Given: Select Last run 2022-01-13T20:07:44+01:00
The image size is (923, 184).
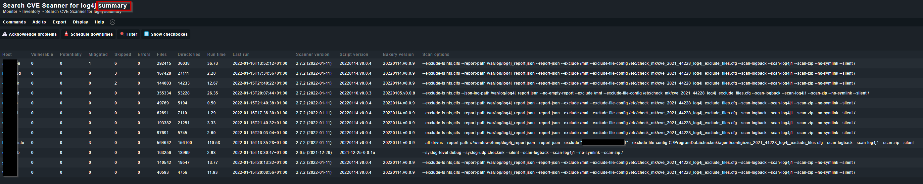Looking at the screenshot, I should coord(260,93).
